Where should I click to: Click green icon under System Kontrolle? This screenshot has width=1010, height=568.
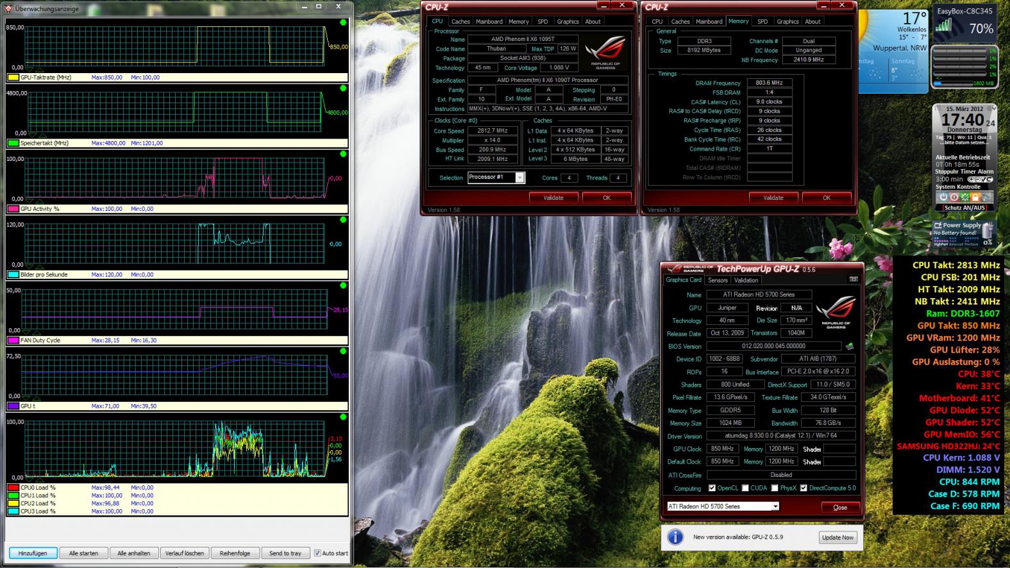point(964,197)
